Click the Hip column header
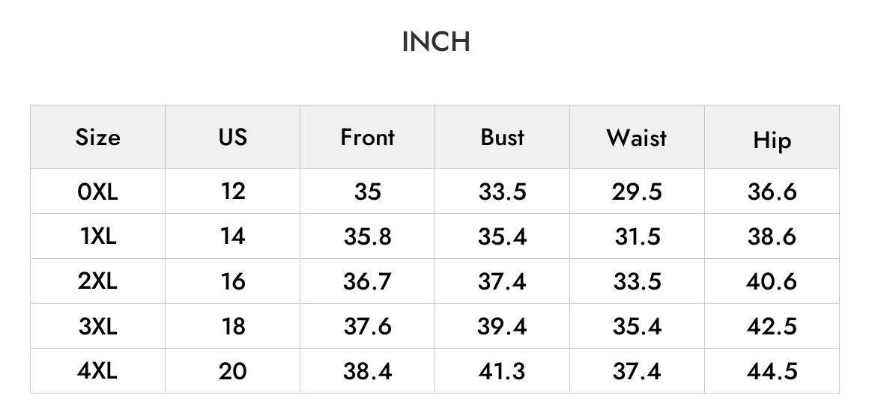This screenshot has height=404, width=869. [x=772, y=137]
